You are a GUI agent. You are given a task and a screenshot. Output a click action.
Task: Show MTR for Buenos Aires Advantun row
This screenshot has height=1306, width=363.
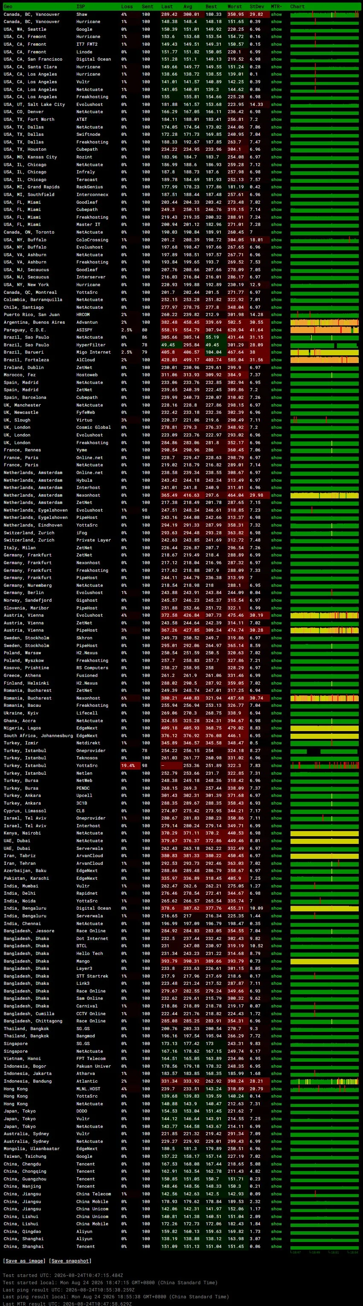tap(276, 322)
